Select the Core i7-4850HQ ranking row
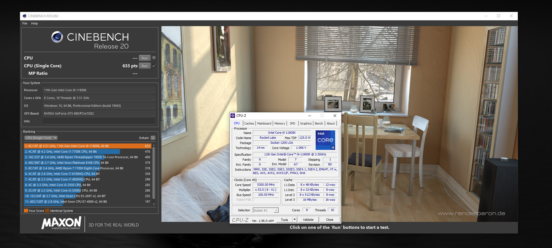The width and height of the screenshot is (552, 248). [87, 179]
